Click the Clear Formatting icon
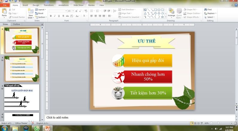 86,11
